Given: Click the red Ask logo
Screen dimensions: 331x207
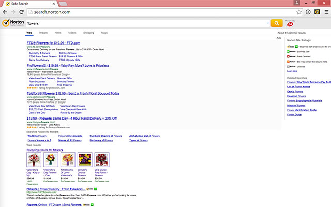Looking at the screenshot, I should pos(290,24).
